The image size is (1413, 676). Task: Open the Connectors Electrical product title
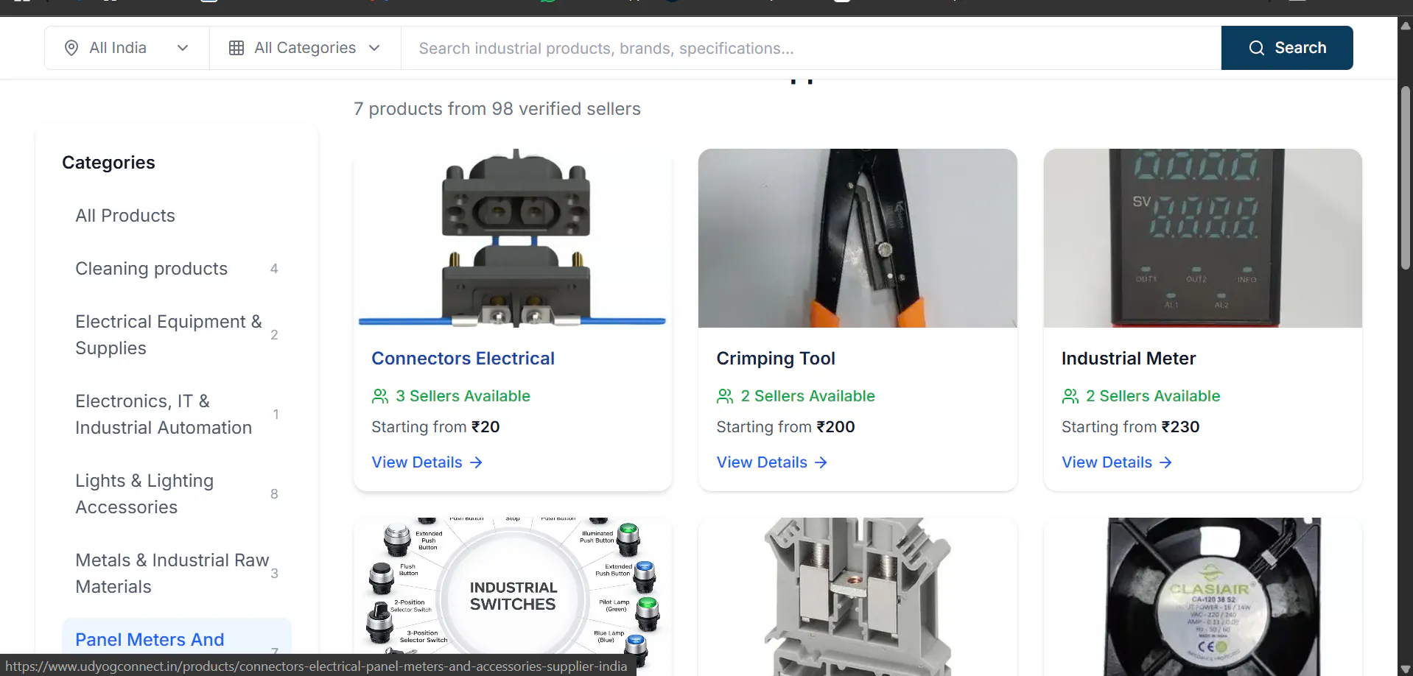coord(463,359)
